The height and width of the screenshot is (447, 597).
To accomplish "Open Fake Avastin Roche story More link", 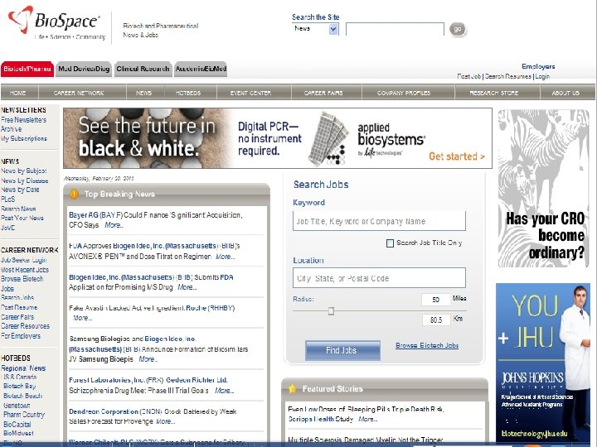I will click(82, 318).
